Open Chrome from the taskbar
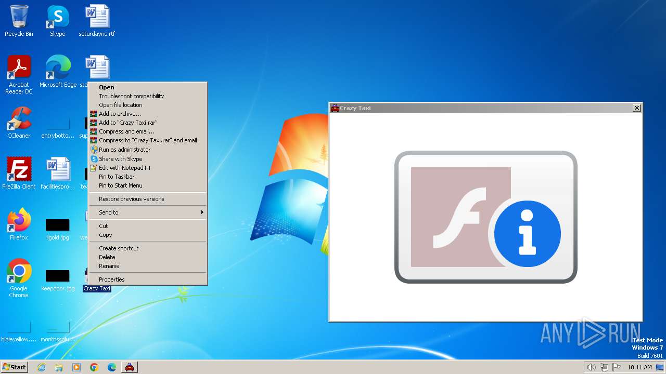The height and width of the screenshot is (374, 666). click(x=94, y=367)
